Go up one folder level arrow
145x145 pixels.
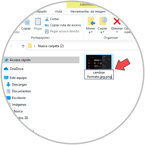pos(23,46)
